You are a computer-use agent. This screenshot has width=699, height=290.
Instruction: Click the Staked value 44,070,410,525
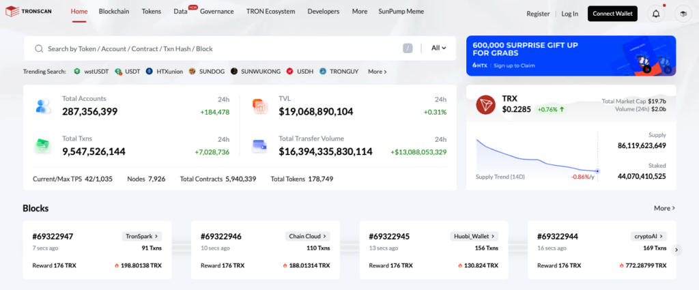pyautogui.click(x=642, y=177)
